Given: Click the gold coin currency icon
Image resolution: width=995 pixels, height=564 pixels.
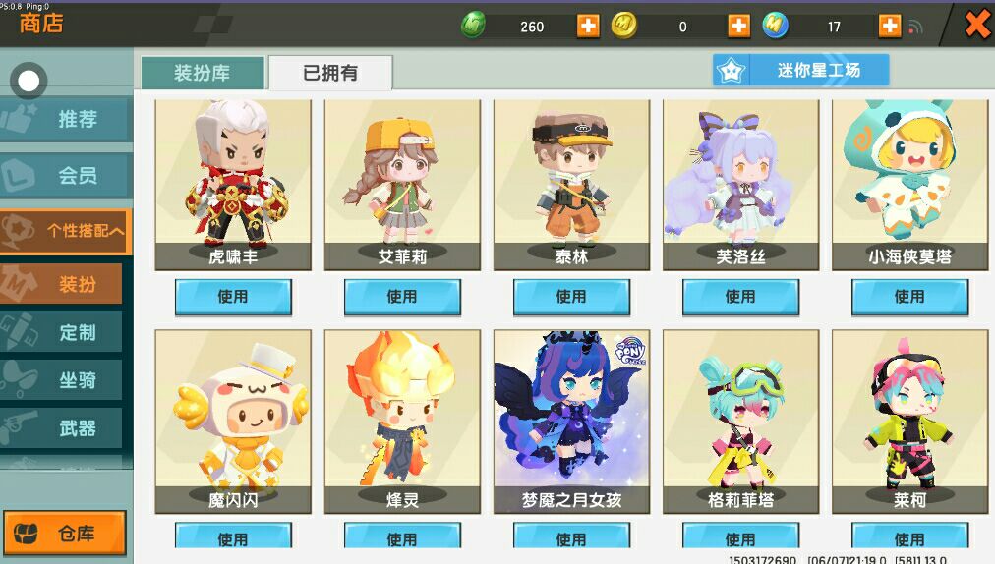Looking at the screenshot, I should coord(623,26).
